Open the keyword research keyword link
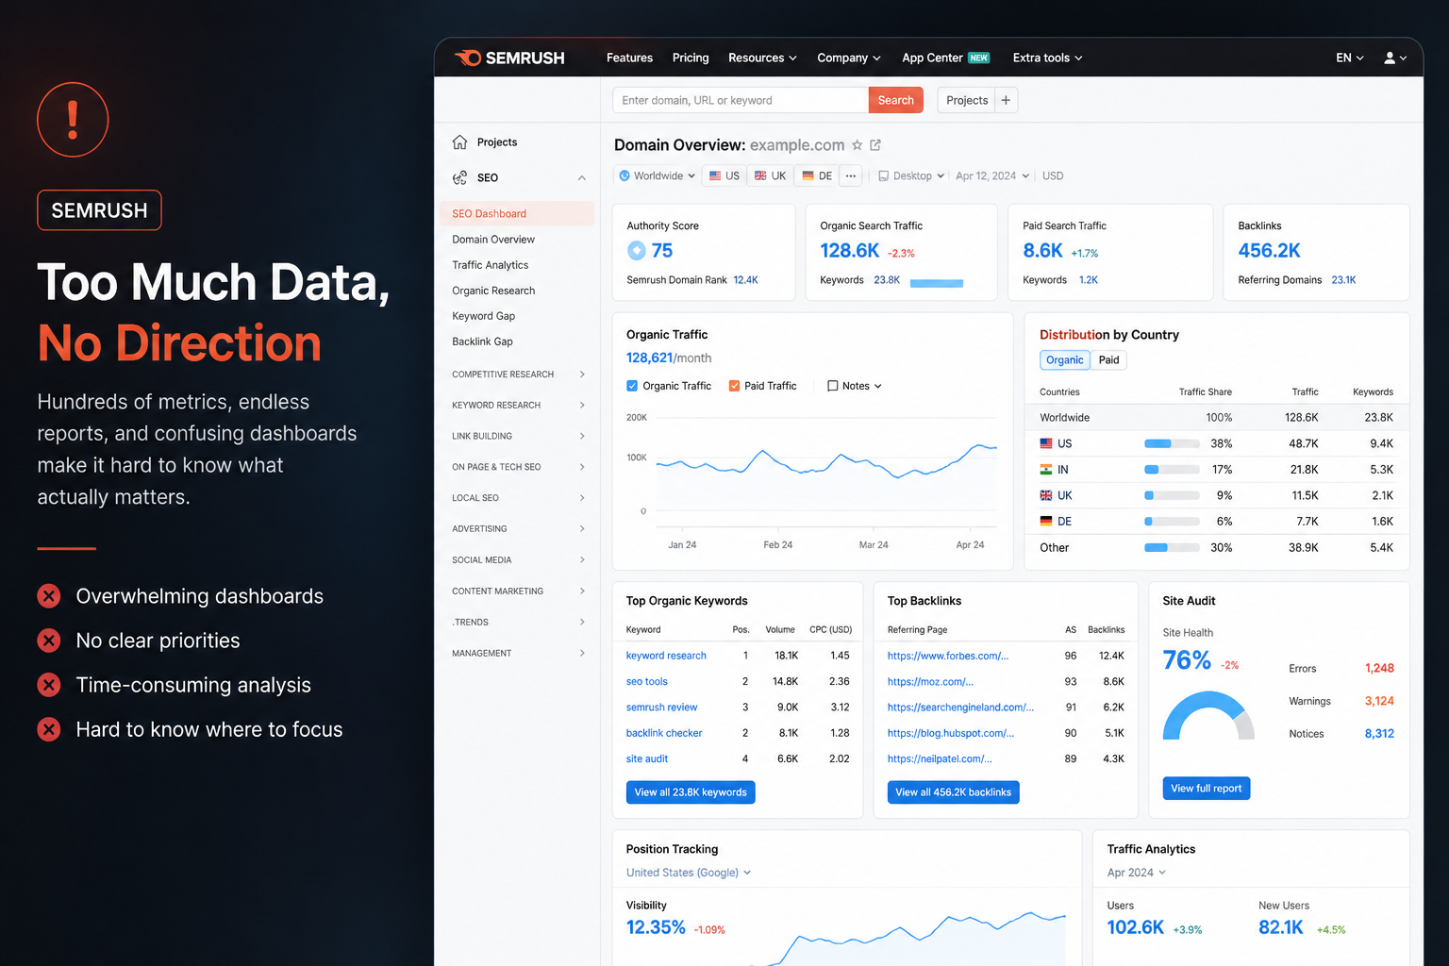1449x966 pixels. click(x=666, y=656)
